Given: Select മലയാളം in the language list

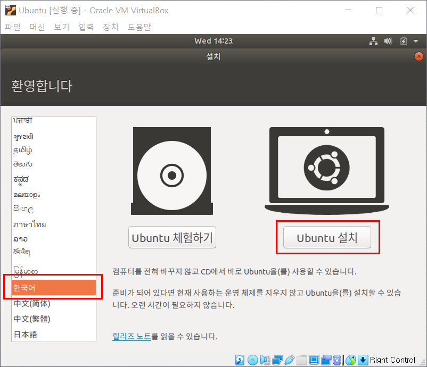Looking at the screenshot, I should pos(54,195).
